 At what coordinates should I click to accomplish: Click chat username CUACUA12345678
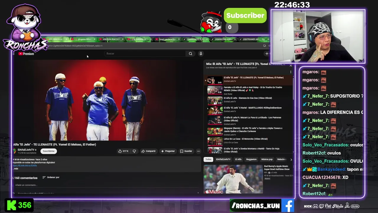[x=321, y=177]
